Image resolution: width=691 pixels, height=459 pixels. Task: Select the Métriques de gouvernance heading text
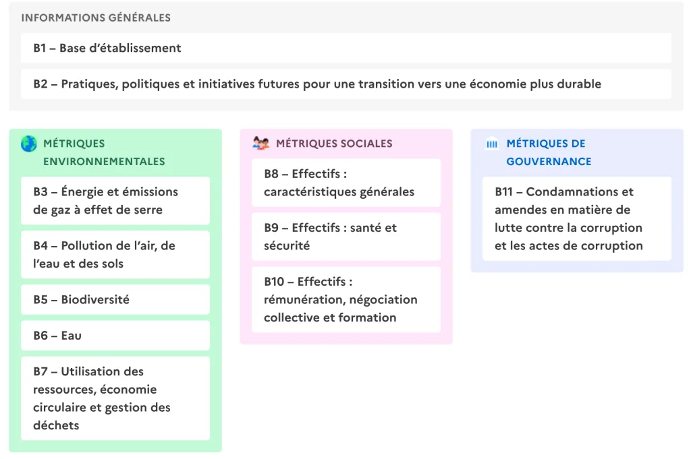coord(549,152)
